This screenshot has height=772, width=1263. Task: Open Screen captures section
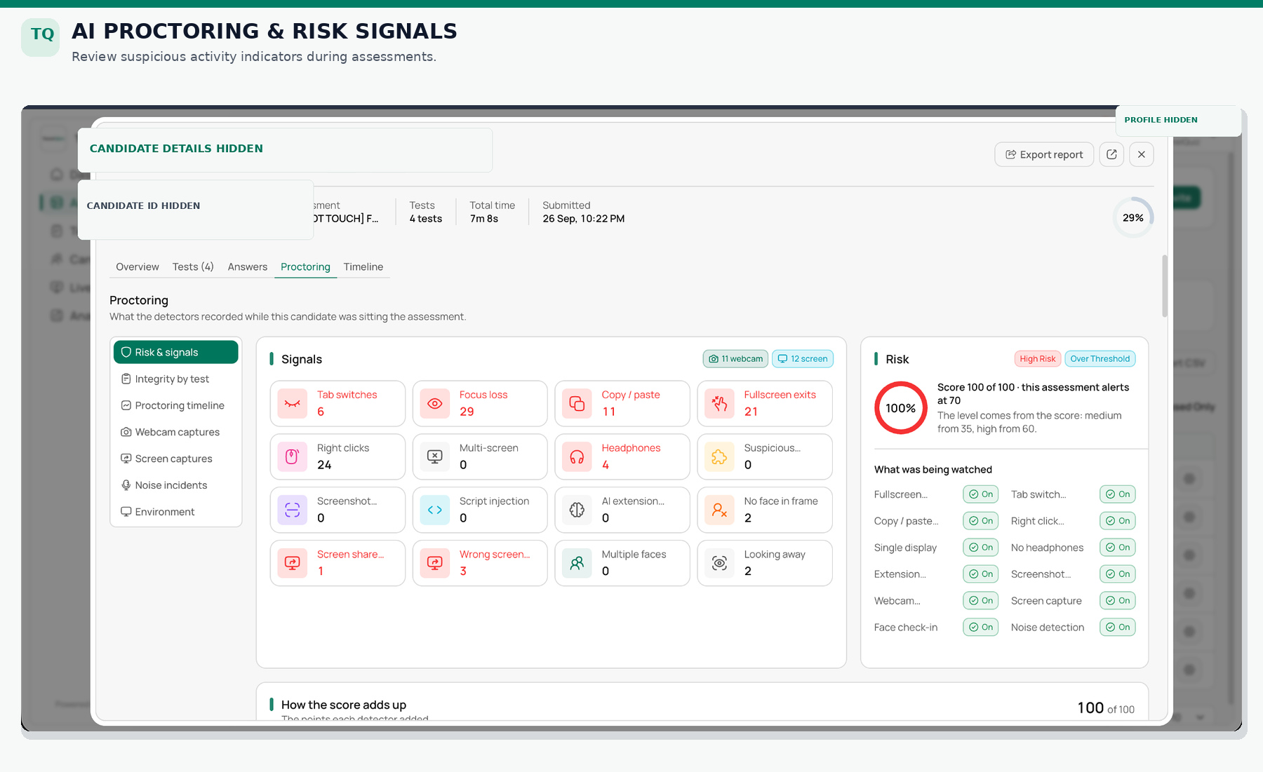pos(176,459)
